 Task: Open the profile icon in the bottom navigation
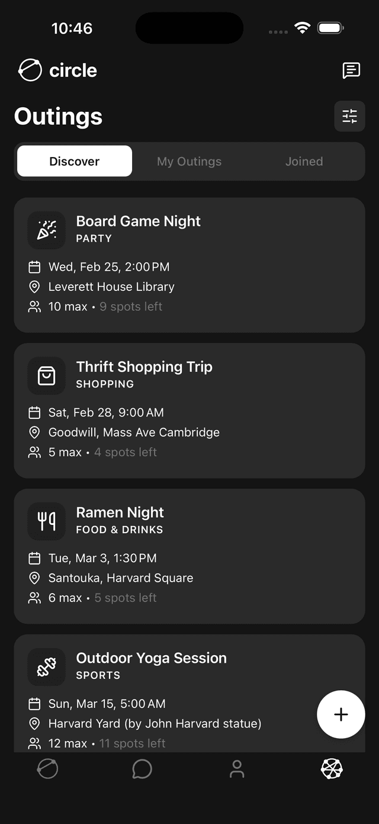pyautogui.click(x=237, y=769)
